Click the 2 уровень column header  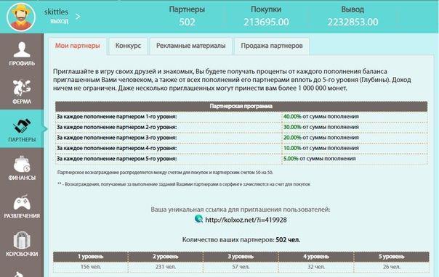[x=166, y=257]
